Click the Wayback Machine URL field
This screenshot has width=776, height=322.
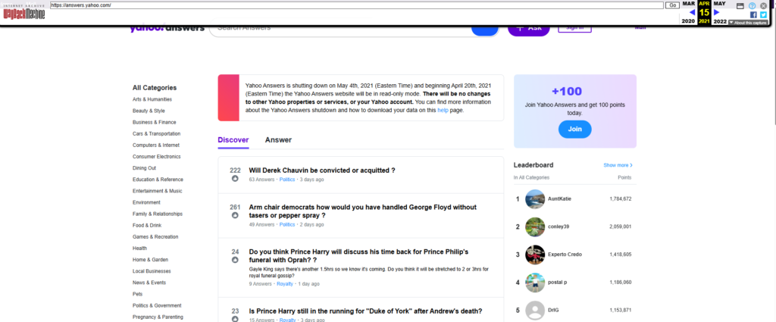point(356,5)
